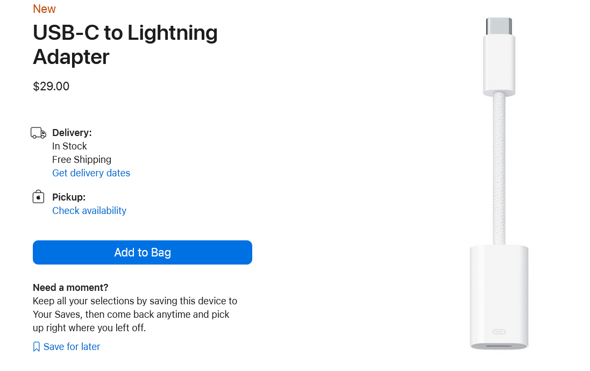Click the bookmark icon beside Save for later
The image size is (590, 371).
[x=37, y=347]
